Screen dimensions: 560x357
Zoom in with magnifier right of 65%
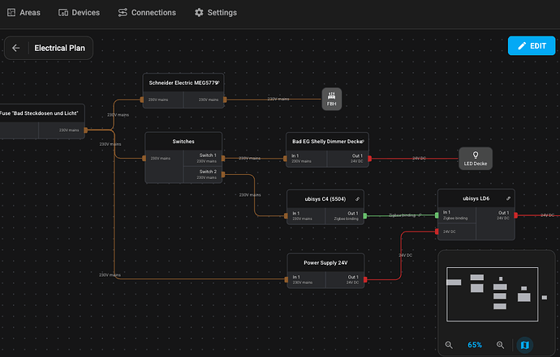point(501,345)
